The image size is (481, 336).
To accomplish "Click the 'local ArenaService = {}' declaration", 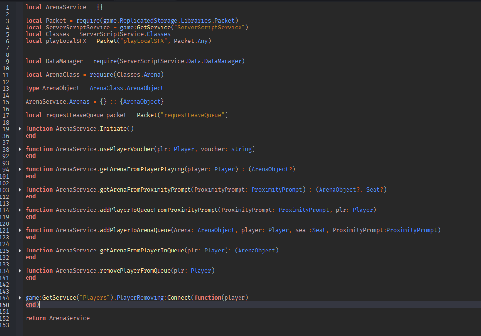I will (64, 7).
